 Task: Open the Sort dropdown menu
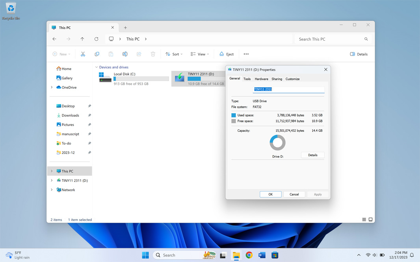[x=174, y=54]
